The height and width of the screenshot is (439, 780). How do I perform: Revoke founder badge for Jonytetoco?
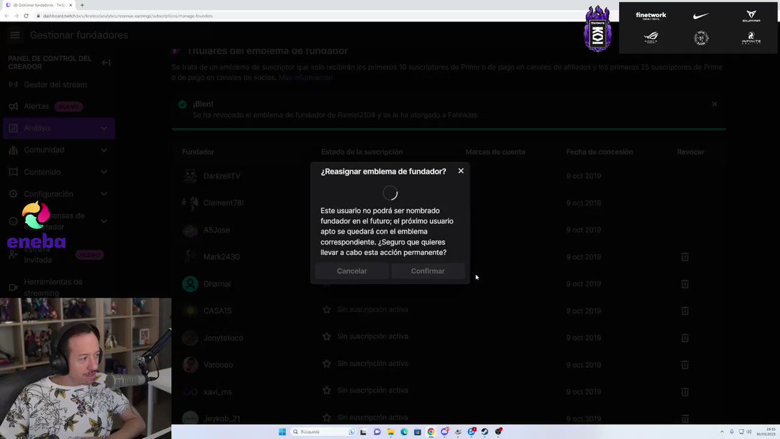684,338
